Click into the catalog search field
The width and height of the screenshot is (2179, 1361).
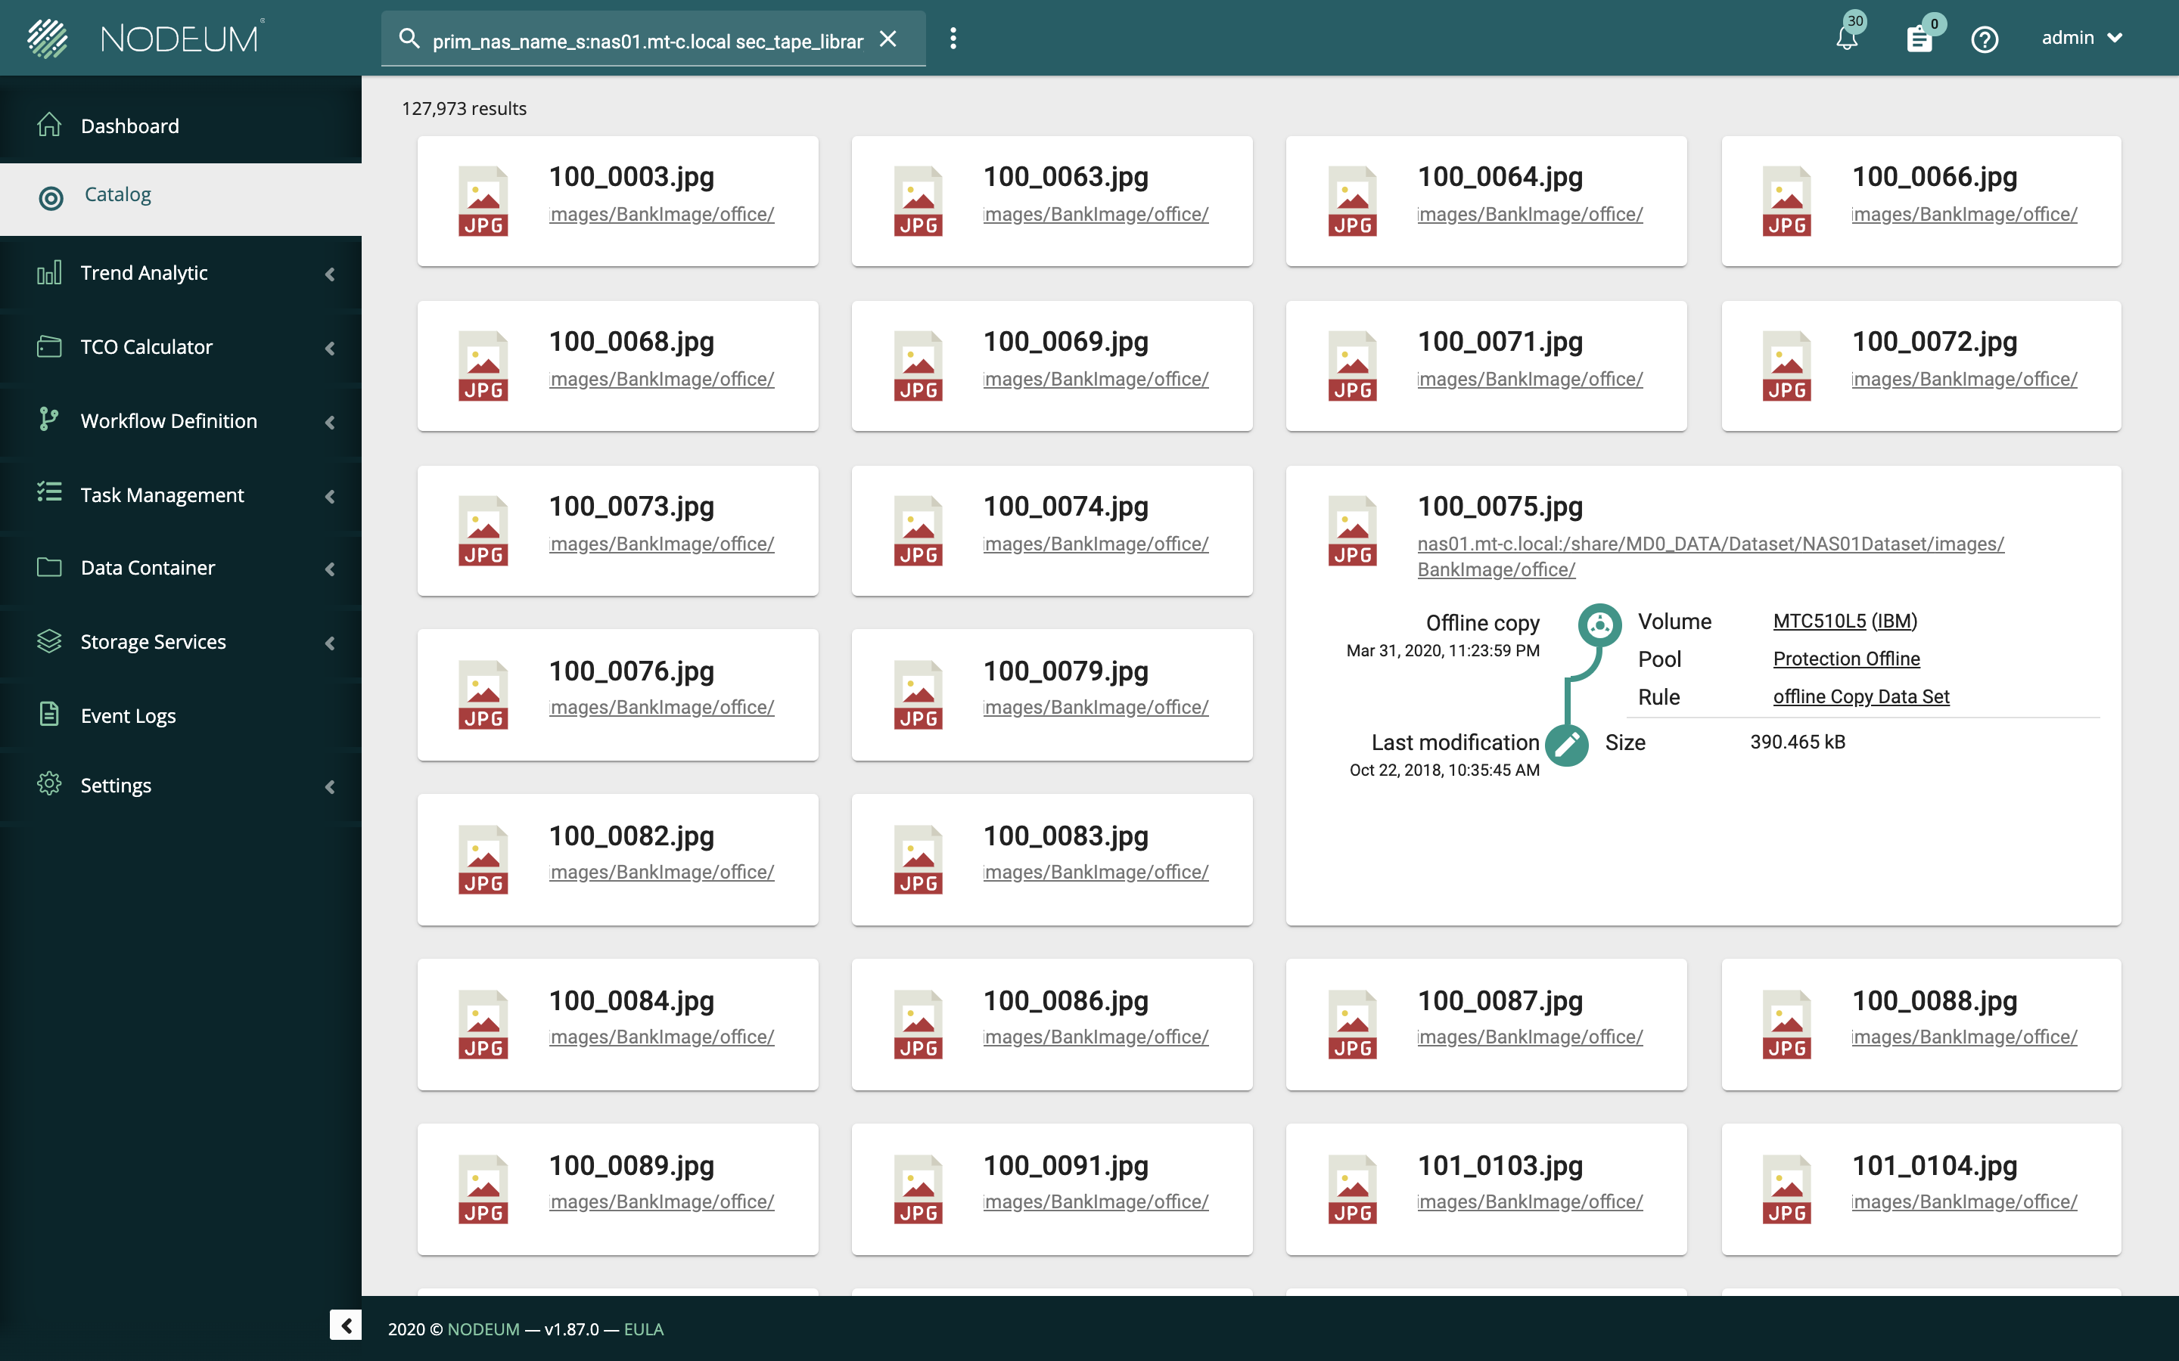pyautogui.click(x=646, y=41)
